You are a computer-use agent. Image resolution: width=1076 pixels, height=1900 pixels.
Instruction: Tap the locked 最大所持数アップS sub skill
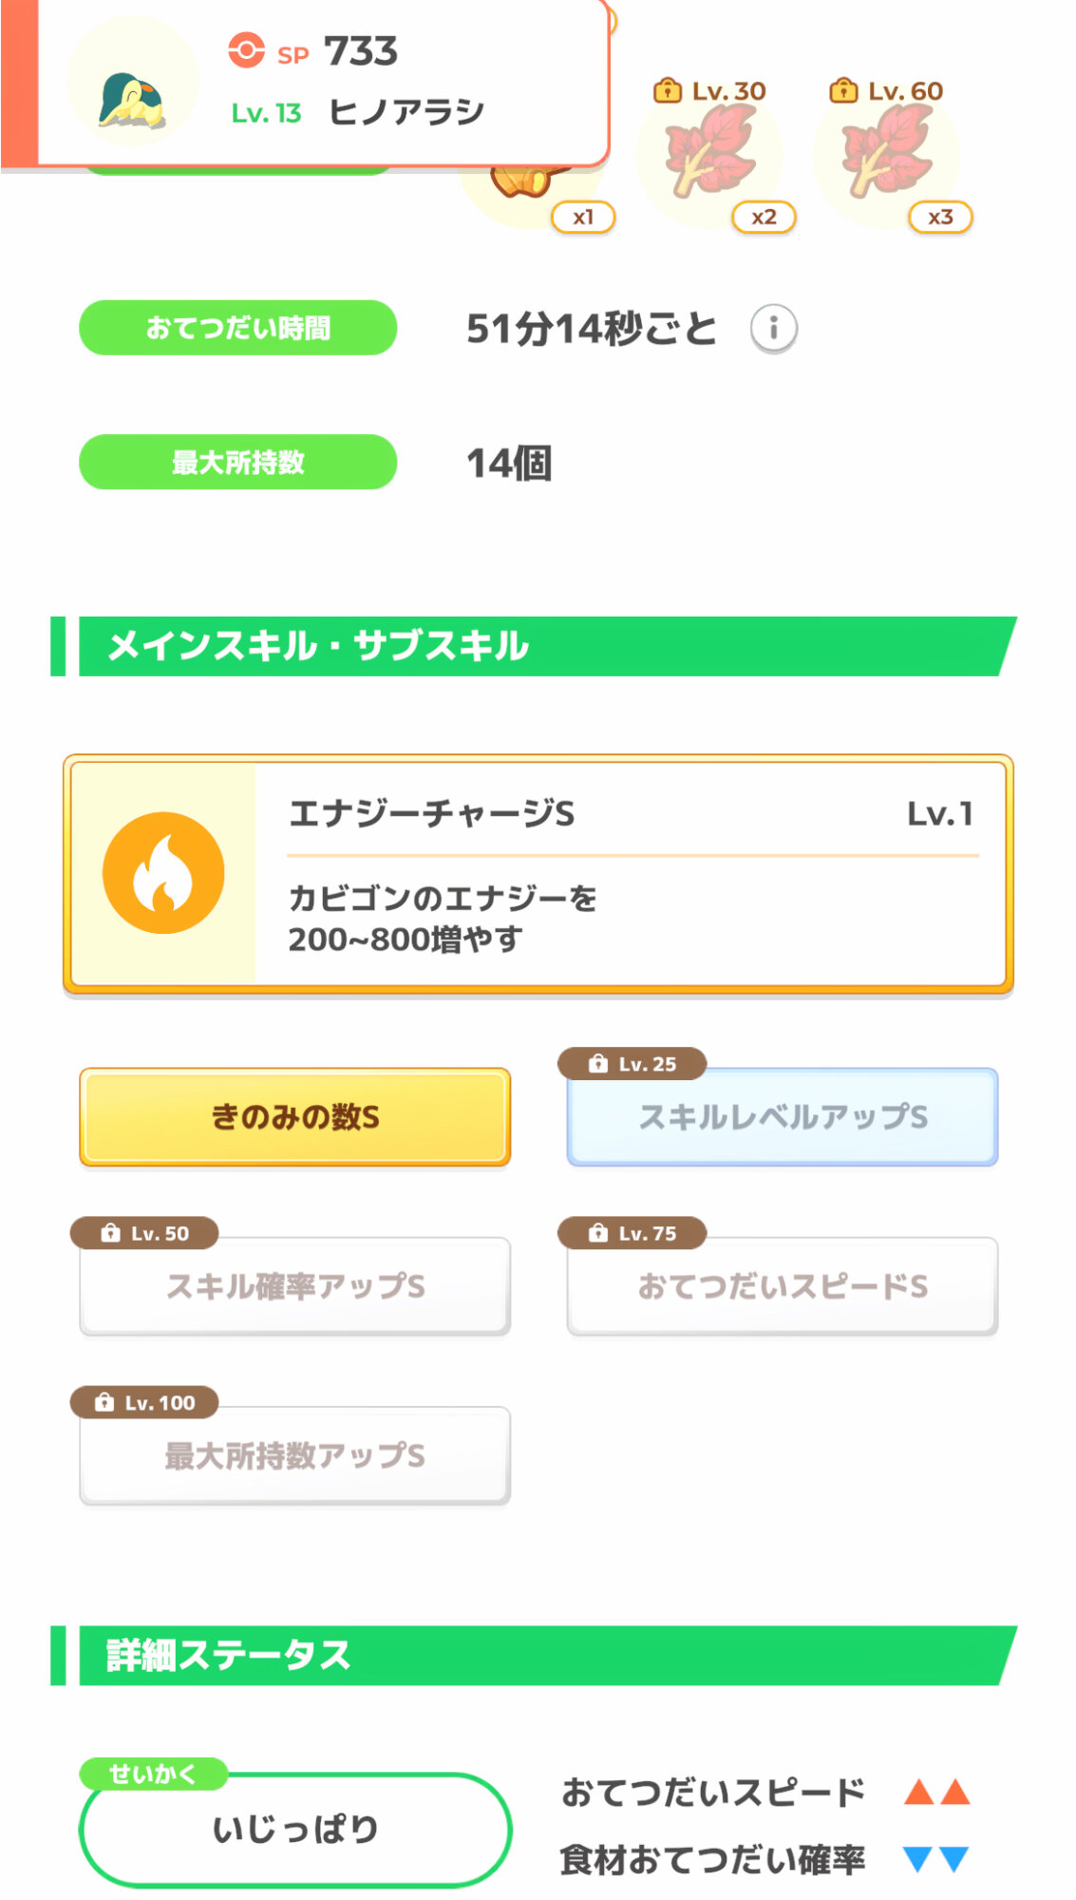(295, 1455)
